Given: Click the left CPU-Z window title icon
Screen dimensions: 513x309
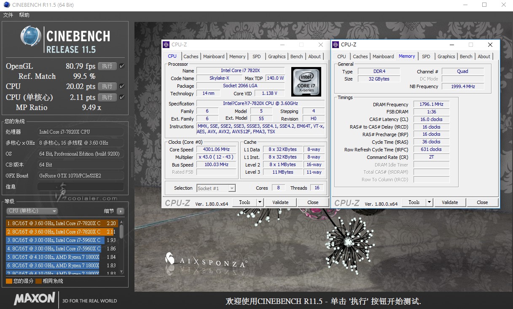Looking at the screenshot, I should point(167,45).
